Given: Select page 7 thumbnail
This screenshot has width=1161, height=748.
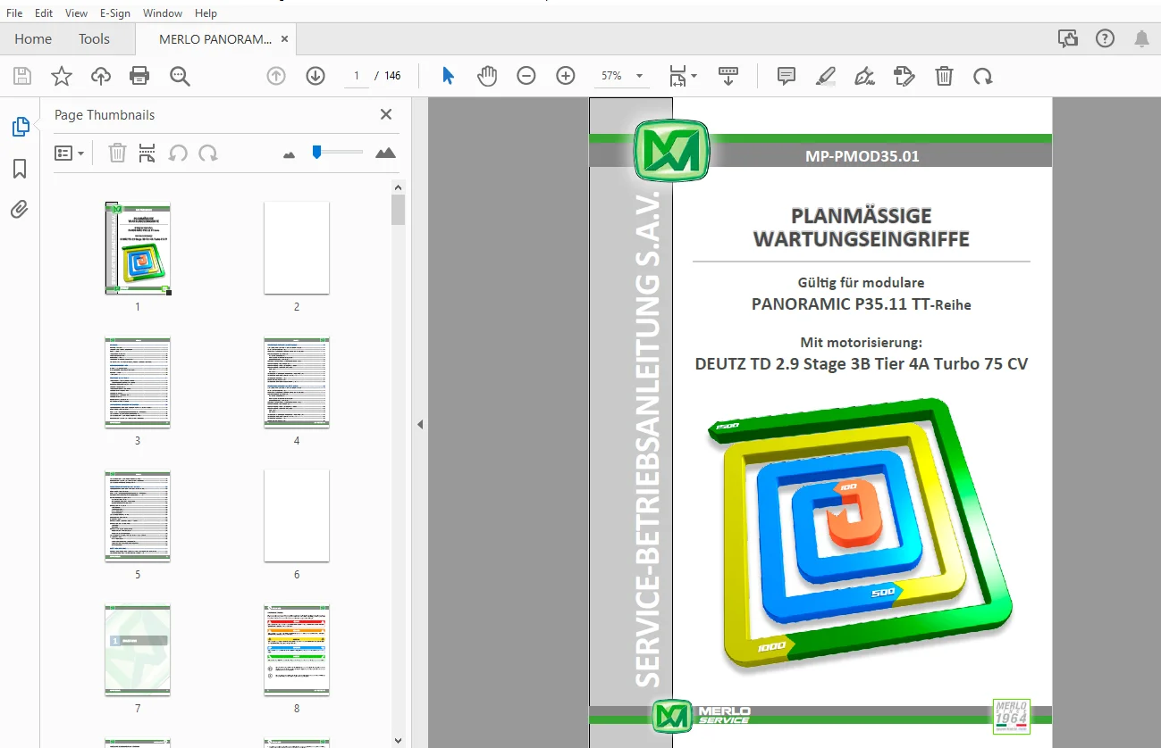Looking at the screenshot, I should (x=138, y=649).
